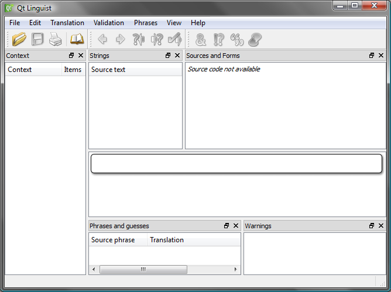
Task: Click the Print icon in toolbar
Action: (55, 40)
